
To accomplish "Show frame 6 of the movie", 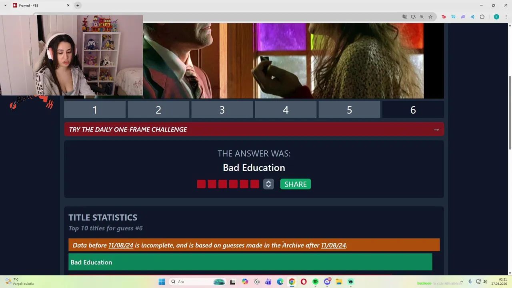I will pyautogui.click(x=413, y=110).
